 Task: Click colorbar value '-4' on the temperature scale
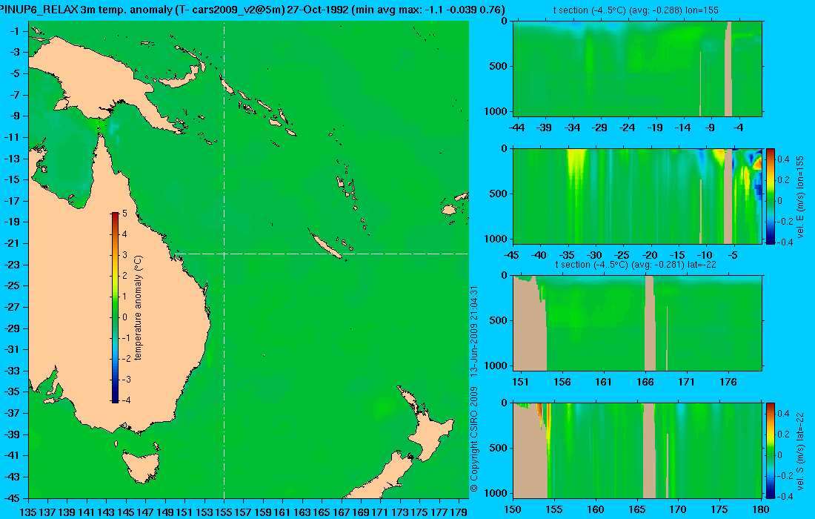tap(124, 400)
